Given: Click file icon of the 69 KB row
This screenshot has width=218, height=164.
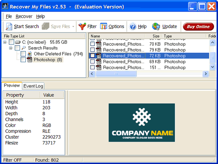Looking at the screenshot, I should pyautogui.click(x=99, y=61).
